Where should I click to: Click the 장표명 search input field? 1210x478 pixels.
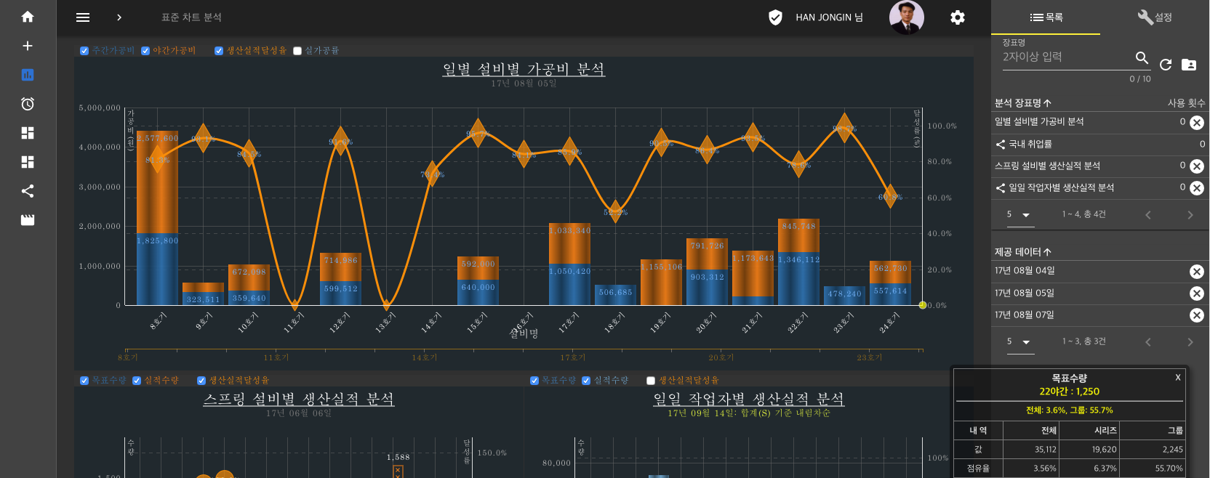tap(1065, 57)
